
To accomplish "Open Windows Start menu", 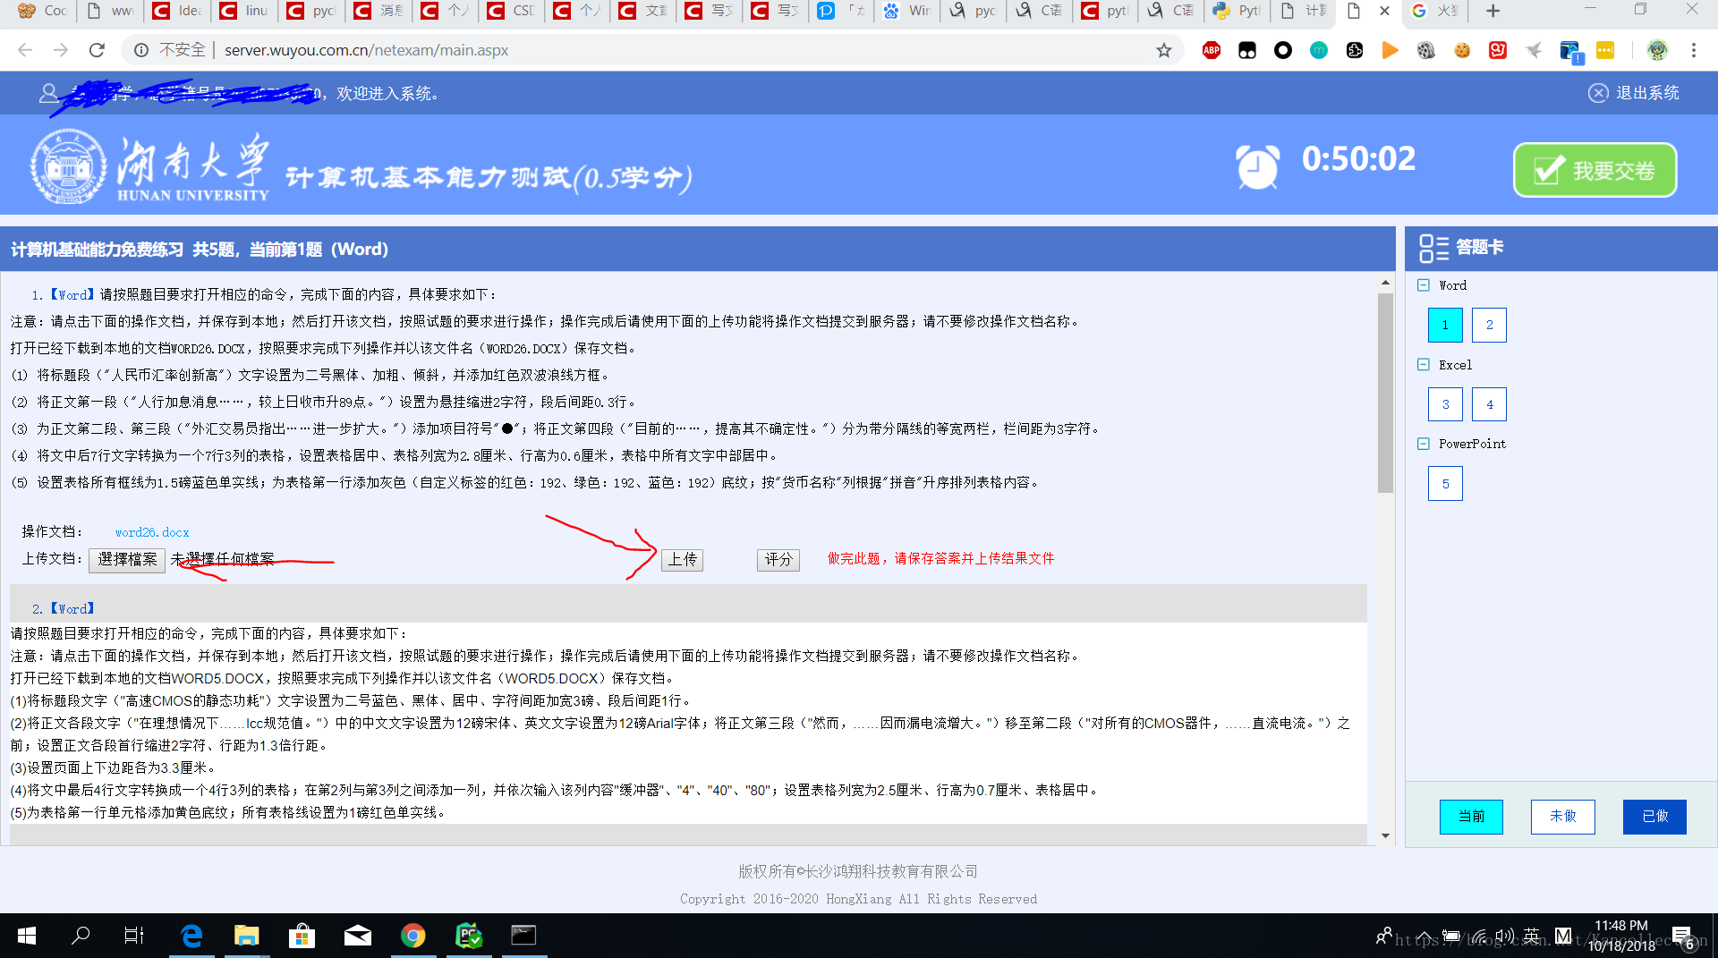I will [27, 936].
